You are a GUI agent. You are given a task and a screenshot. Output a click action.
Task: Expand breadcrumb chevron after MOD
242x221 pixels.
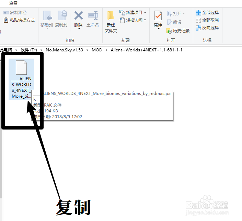pos(106,50)
